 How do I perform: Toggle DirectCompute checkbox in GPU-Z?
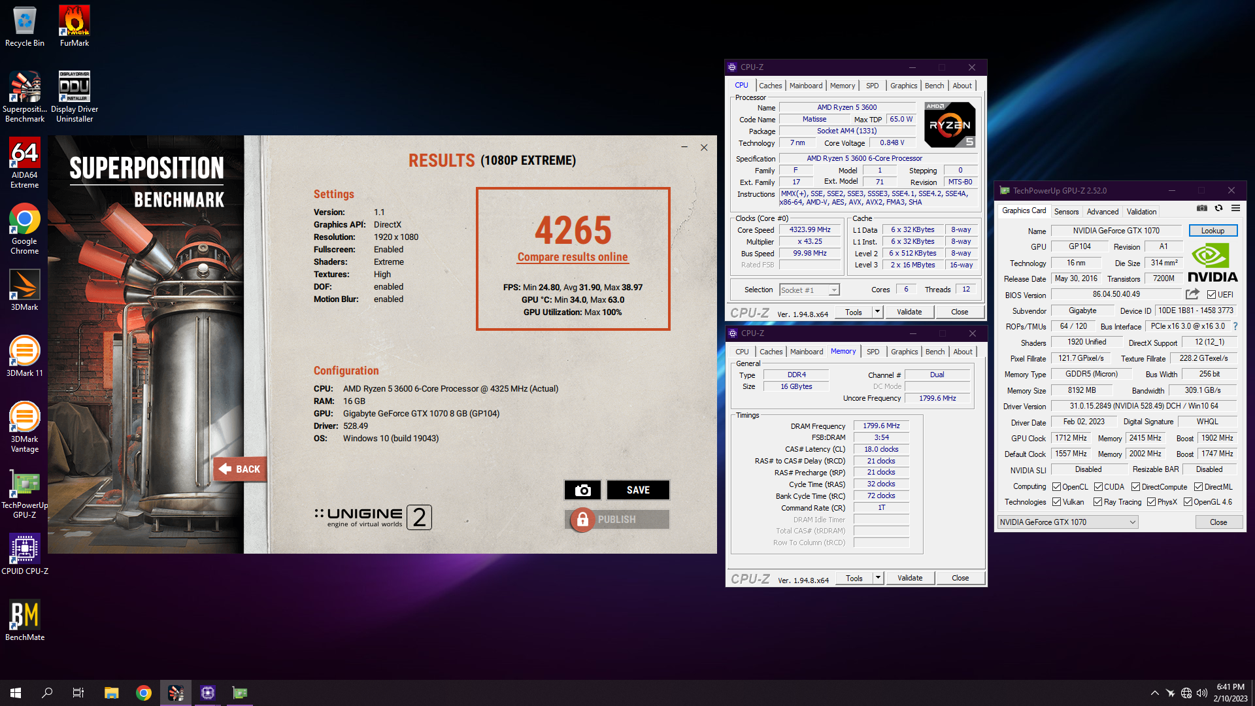(x=1135, y=487)
